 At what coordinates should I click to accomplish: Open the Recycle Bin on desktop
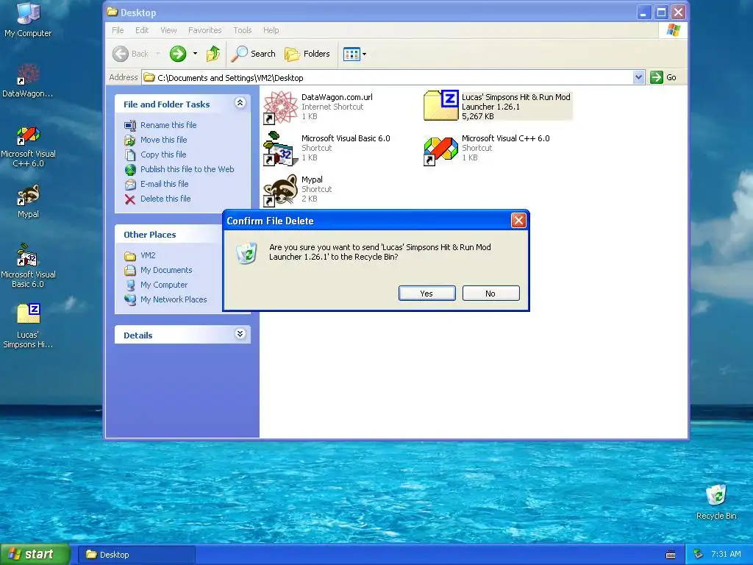(716, 502)
